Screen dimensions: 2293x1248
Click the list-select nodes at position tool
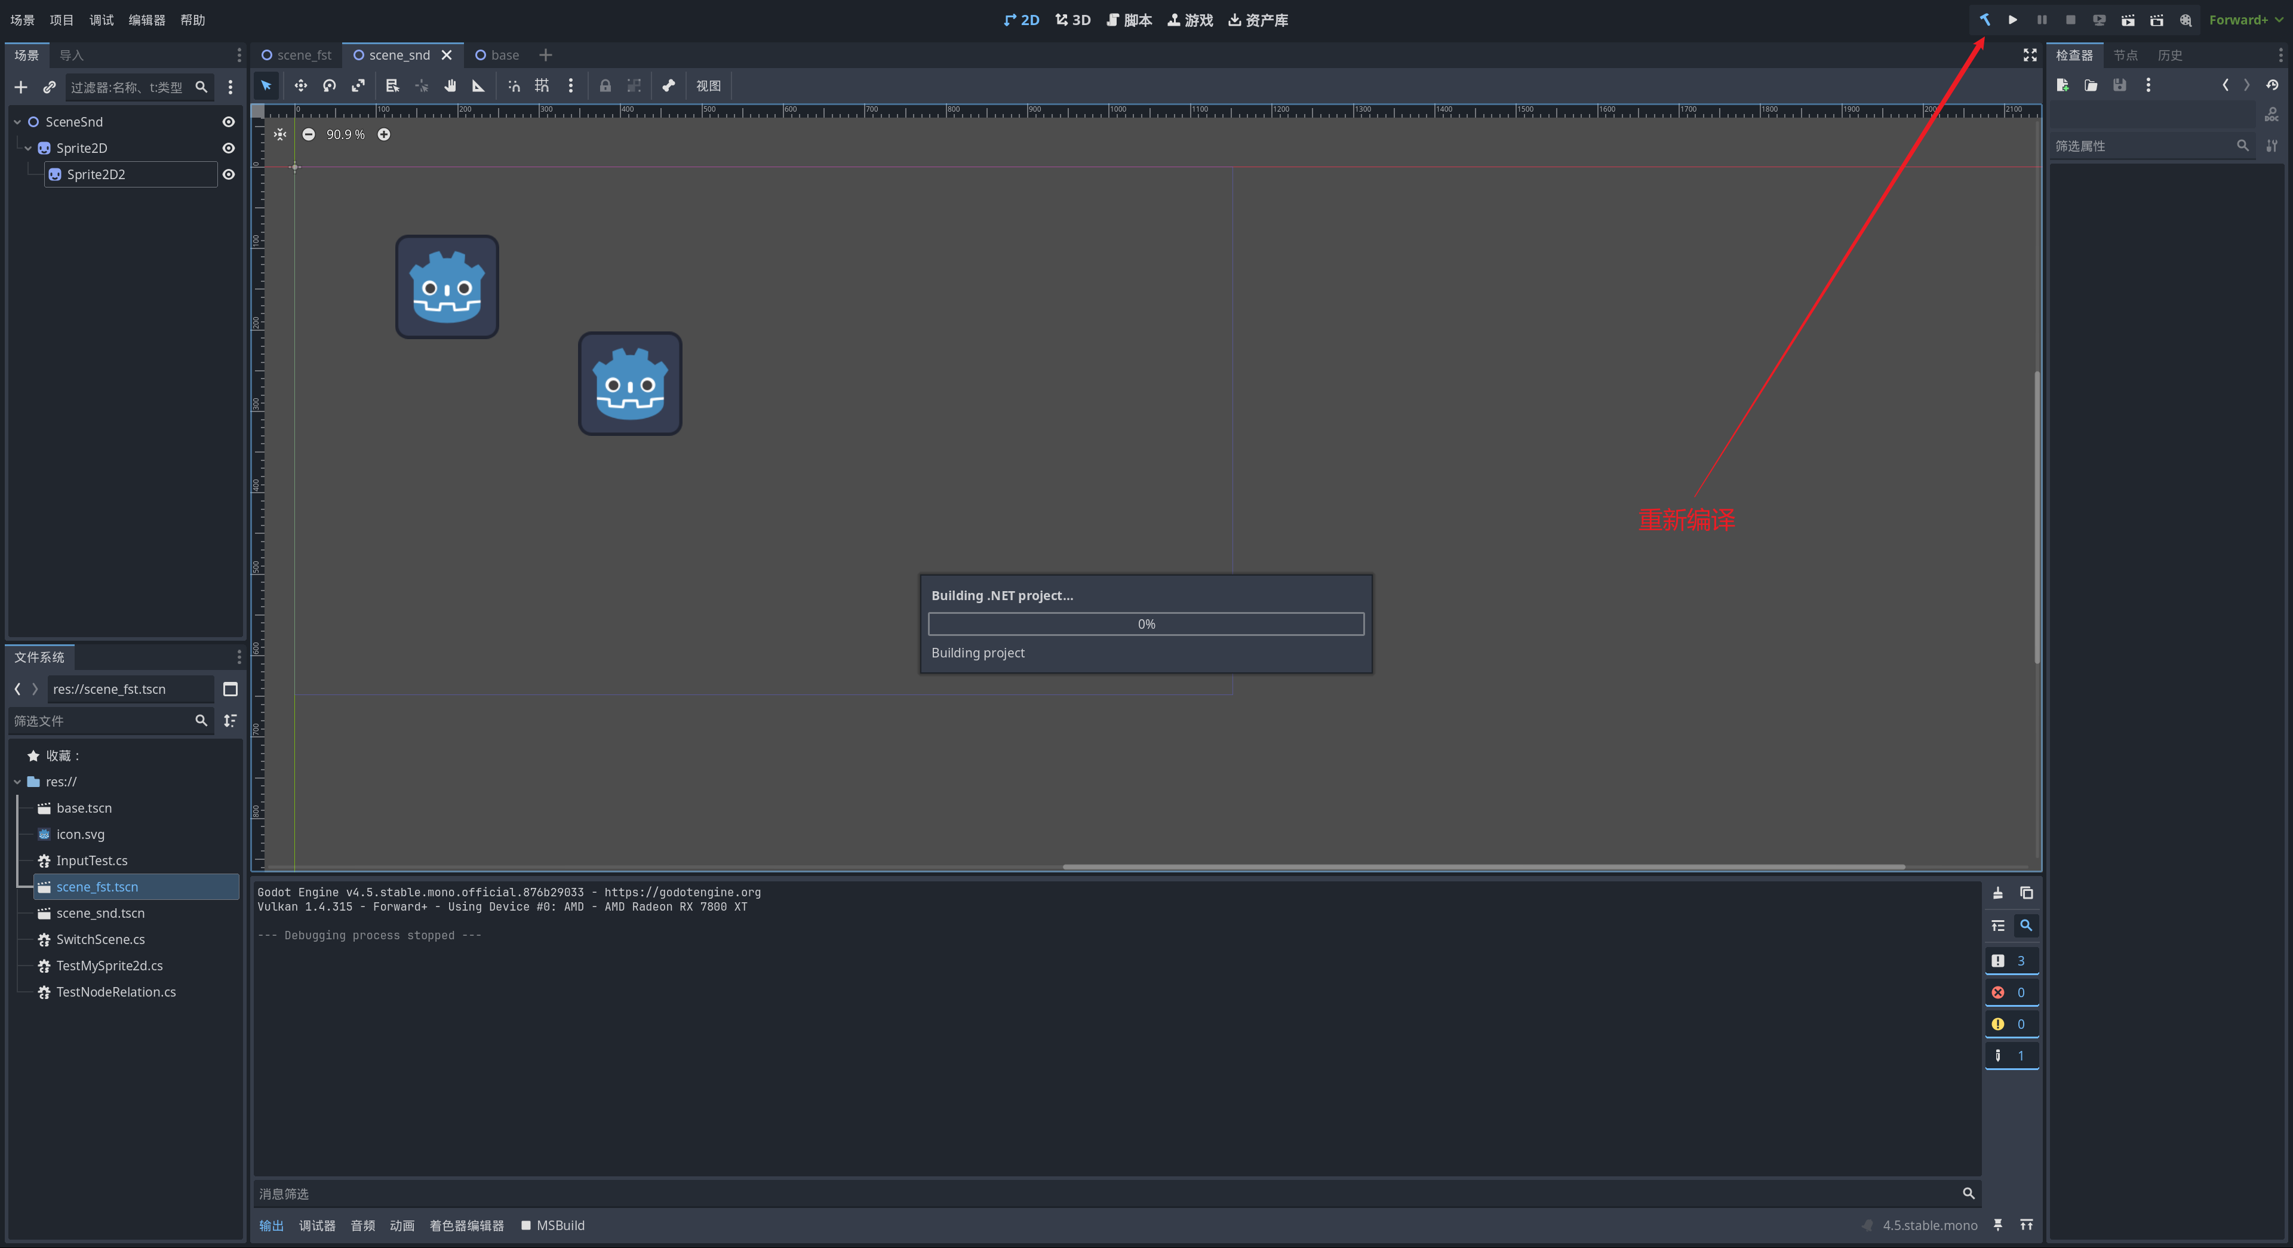point(392,85)
